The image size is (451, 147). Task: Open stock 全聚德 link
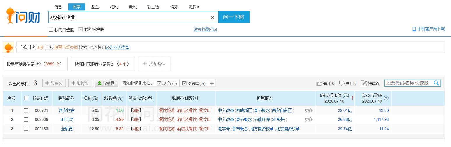(67, 128)
